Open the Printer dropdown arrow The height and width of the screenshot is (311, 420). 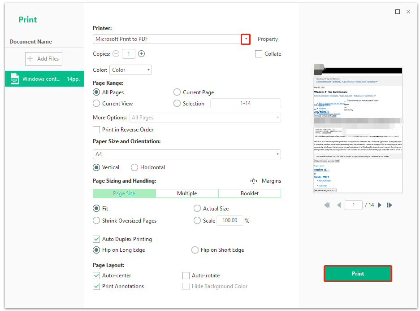246,39
